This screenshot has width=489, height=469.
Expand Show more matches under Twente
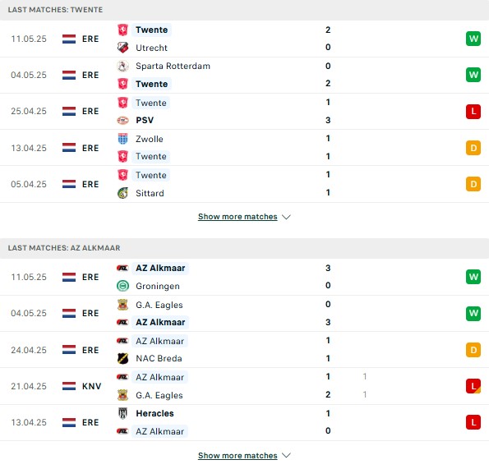tap(238, 217)
